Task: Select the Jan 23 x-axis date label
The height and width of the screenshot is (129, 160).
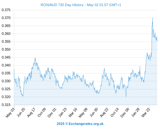Action: click(63, 112)
